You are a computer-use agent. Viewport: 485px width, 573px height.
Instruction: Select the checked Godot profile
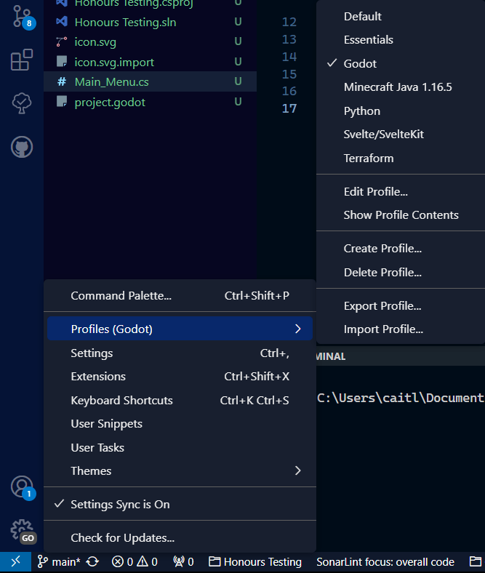(401, 63)
